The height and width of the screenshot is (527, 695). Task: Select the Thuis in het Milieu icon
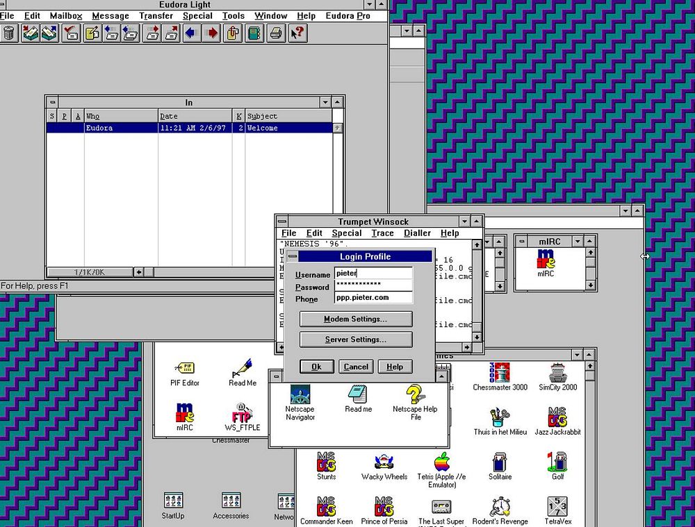[500, 421]
